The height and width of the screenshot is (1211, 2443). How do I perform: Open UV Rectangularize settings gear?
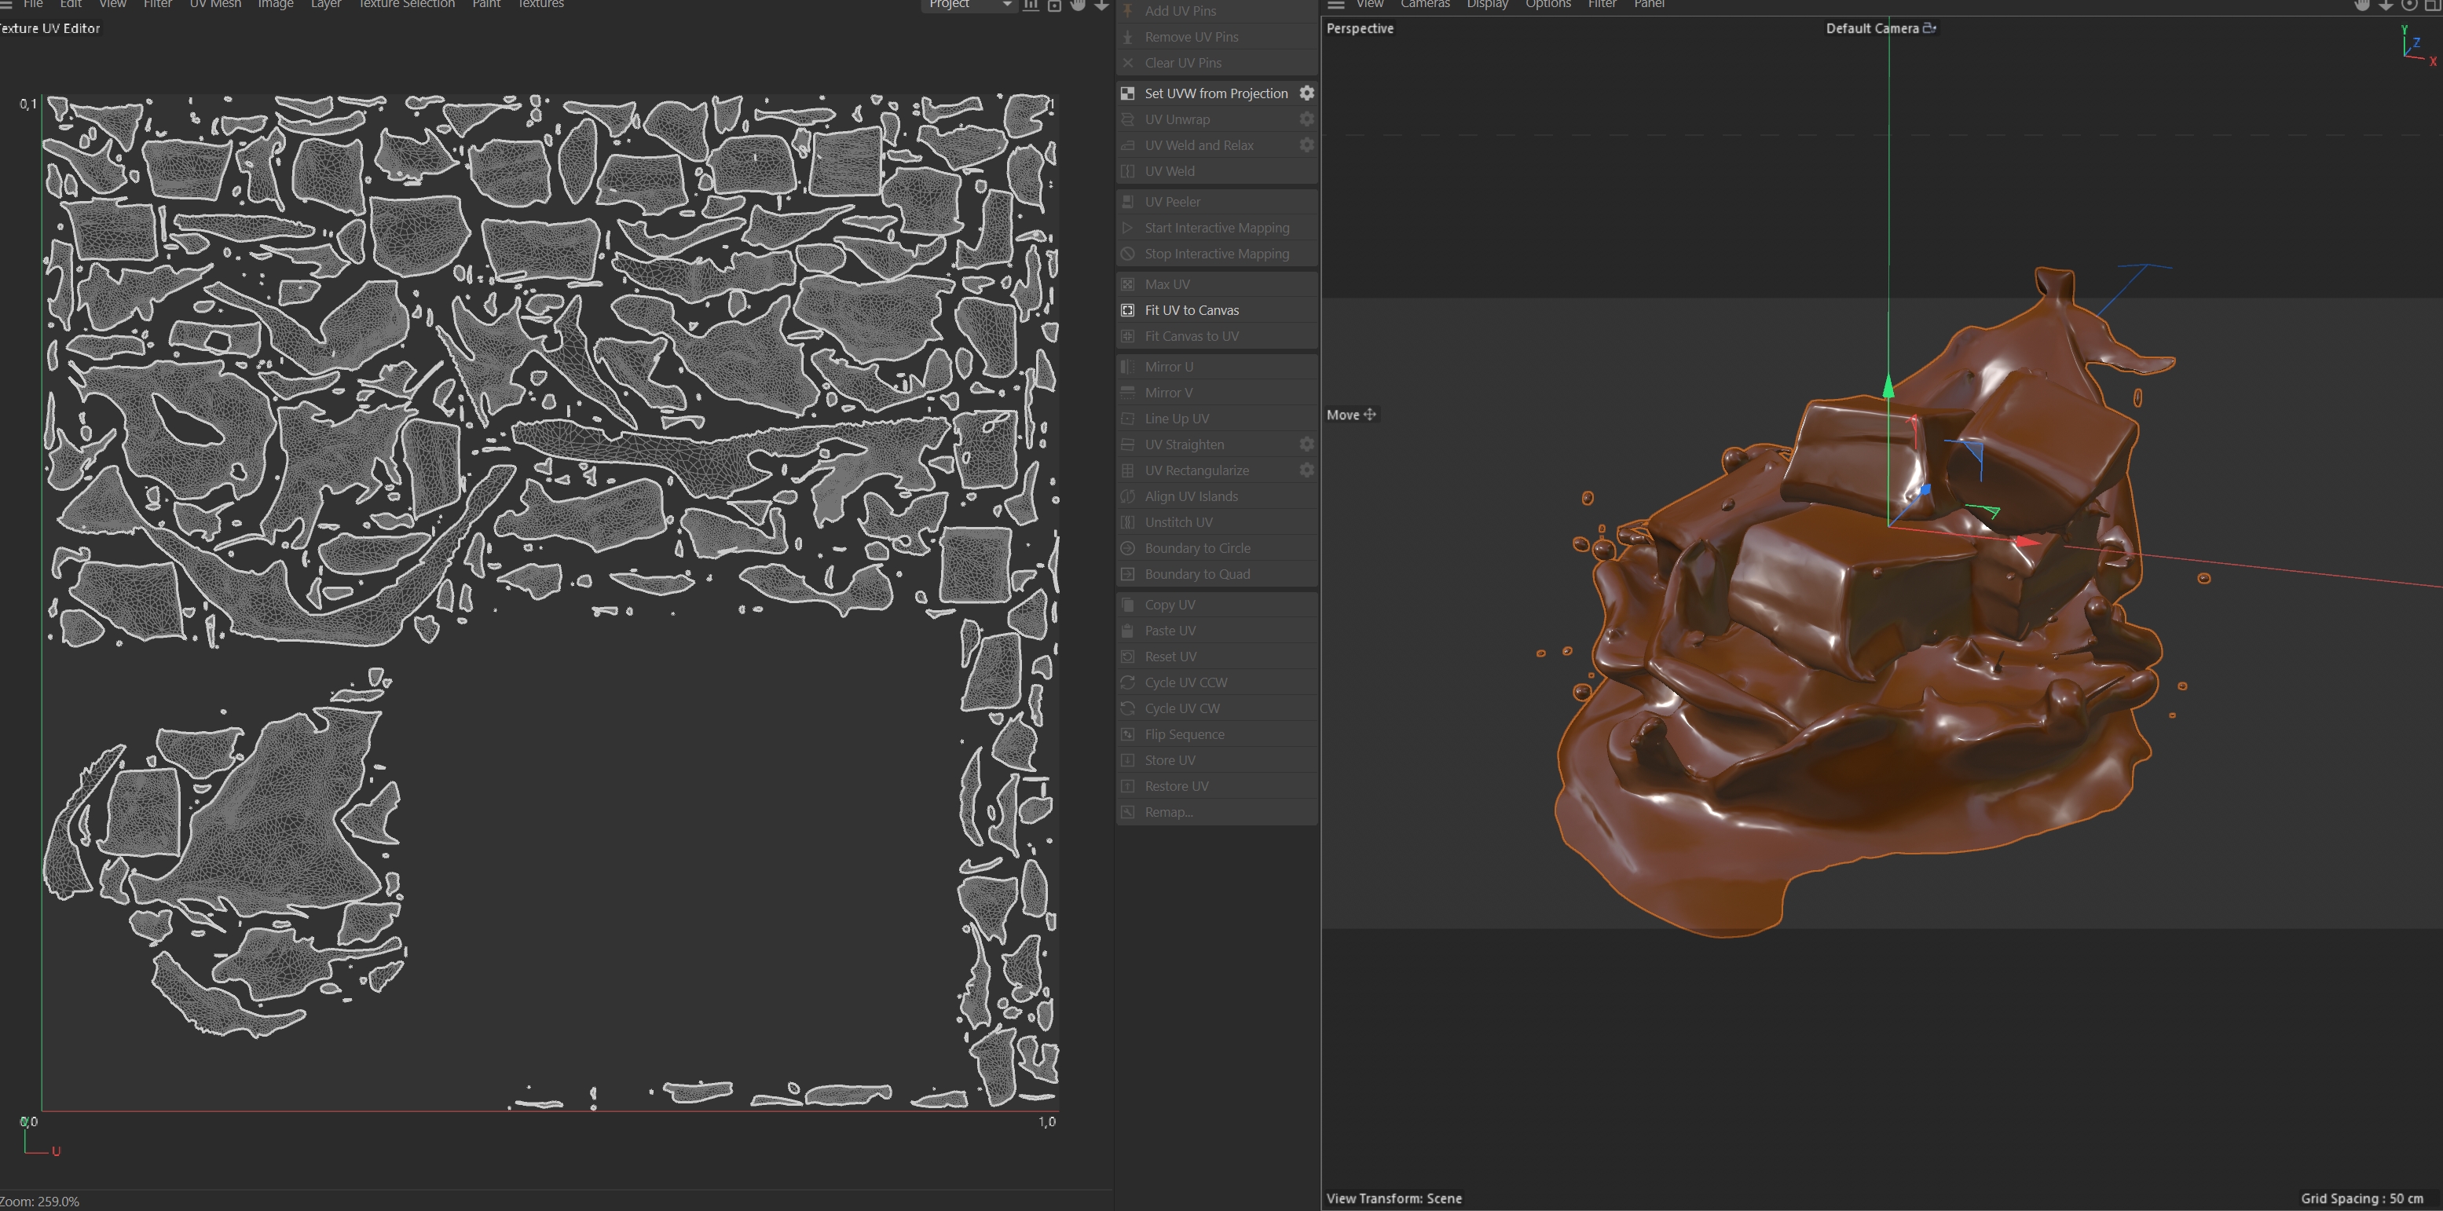[1306, 470]
